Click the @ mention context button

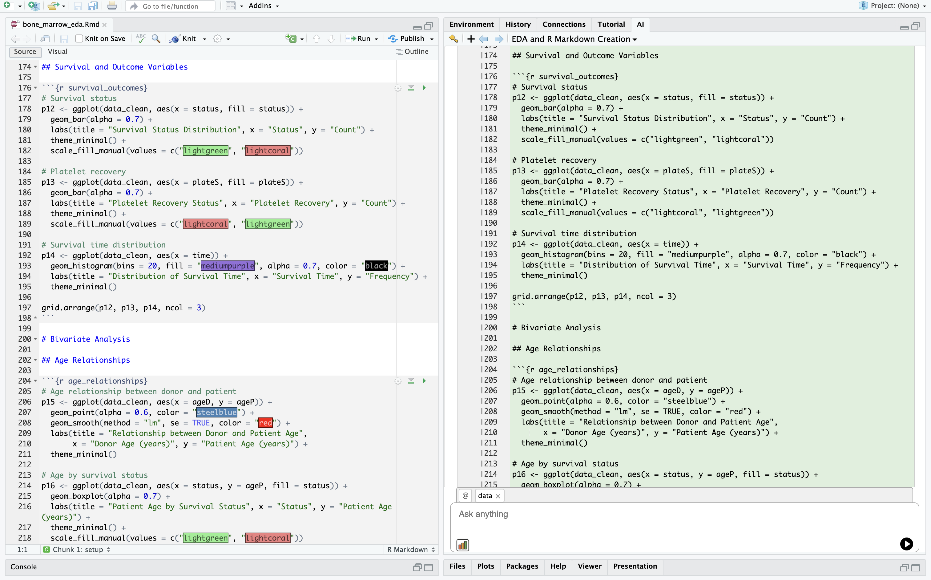465,496
